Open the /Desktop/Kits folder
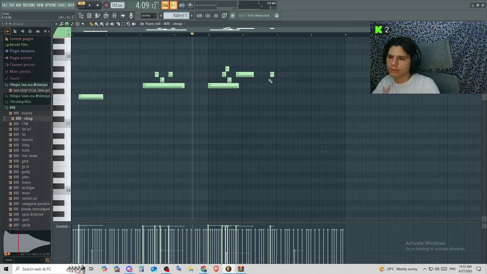487x274 pixels. [21, 102]
